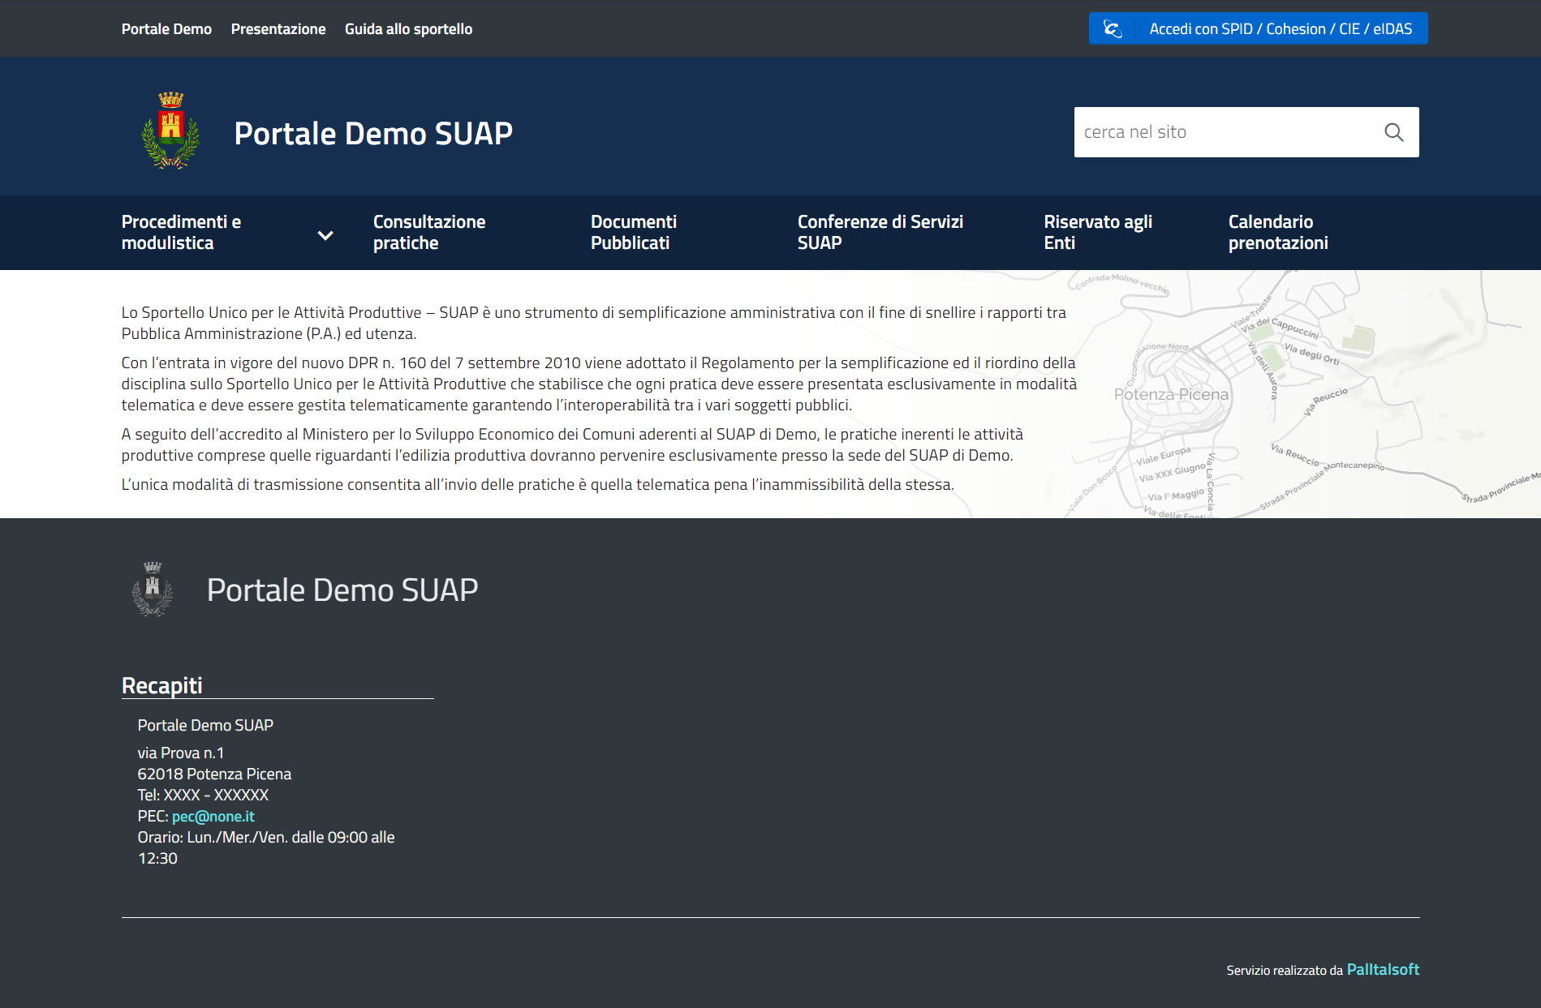Viewport: 1541px width, 1008px height.
Task: Open the Procedimenti e modulistica menu
Action: tap(182, 233)
